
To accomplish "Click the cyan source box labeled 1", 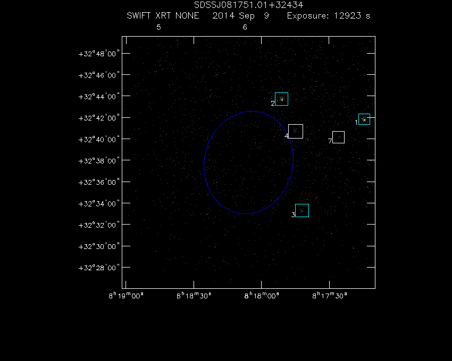I will pyautogui.click(x=364, y=119).
